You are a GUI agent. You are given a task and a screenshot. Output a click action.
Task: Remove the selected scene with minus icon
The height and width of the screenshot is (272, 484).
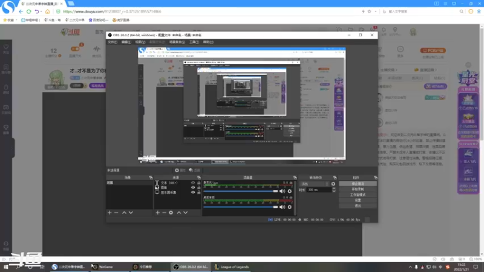tap(116, 213)
